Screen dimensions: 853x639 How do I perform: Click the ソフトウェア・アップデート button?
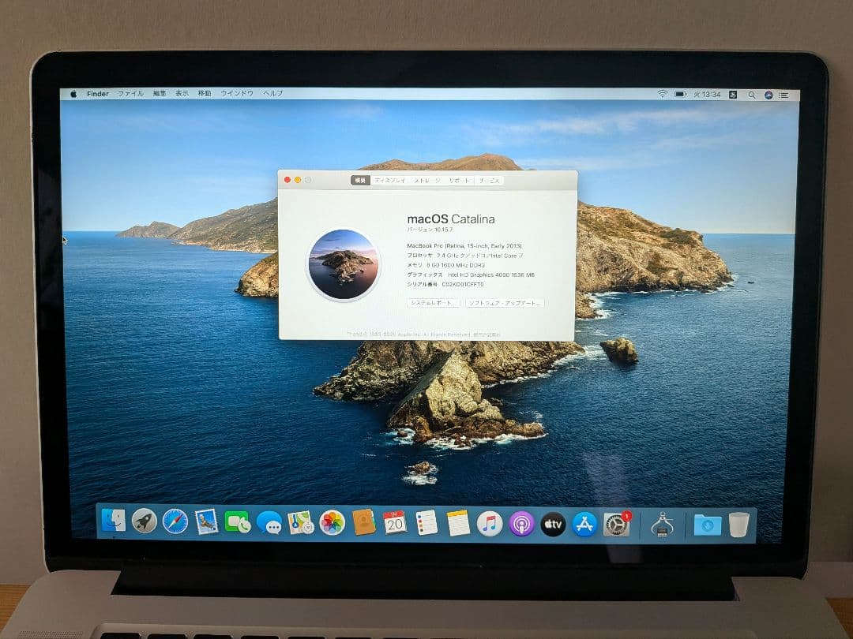(504, 302)
